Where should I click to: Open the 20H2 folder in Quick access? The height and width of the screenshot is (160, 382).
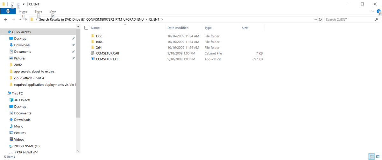(x=18, y=65)
